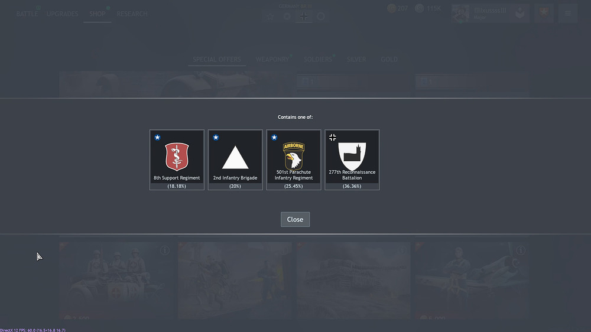
Task: Select the circle faction icon
Action: [x=321, y=17]
